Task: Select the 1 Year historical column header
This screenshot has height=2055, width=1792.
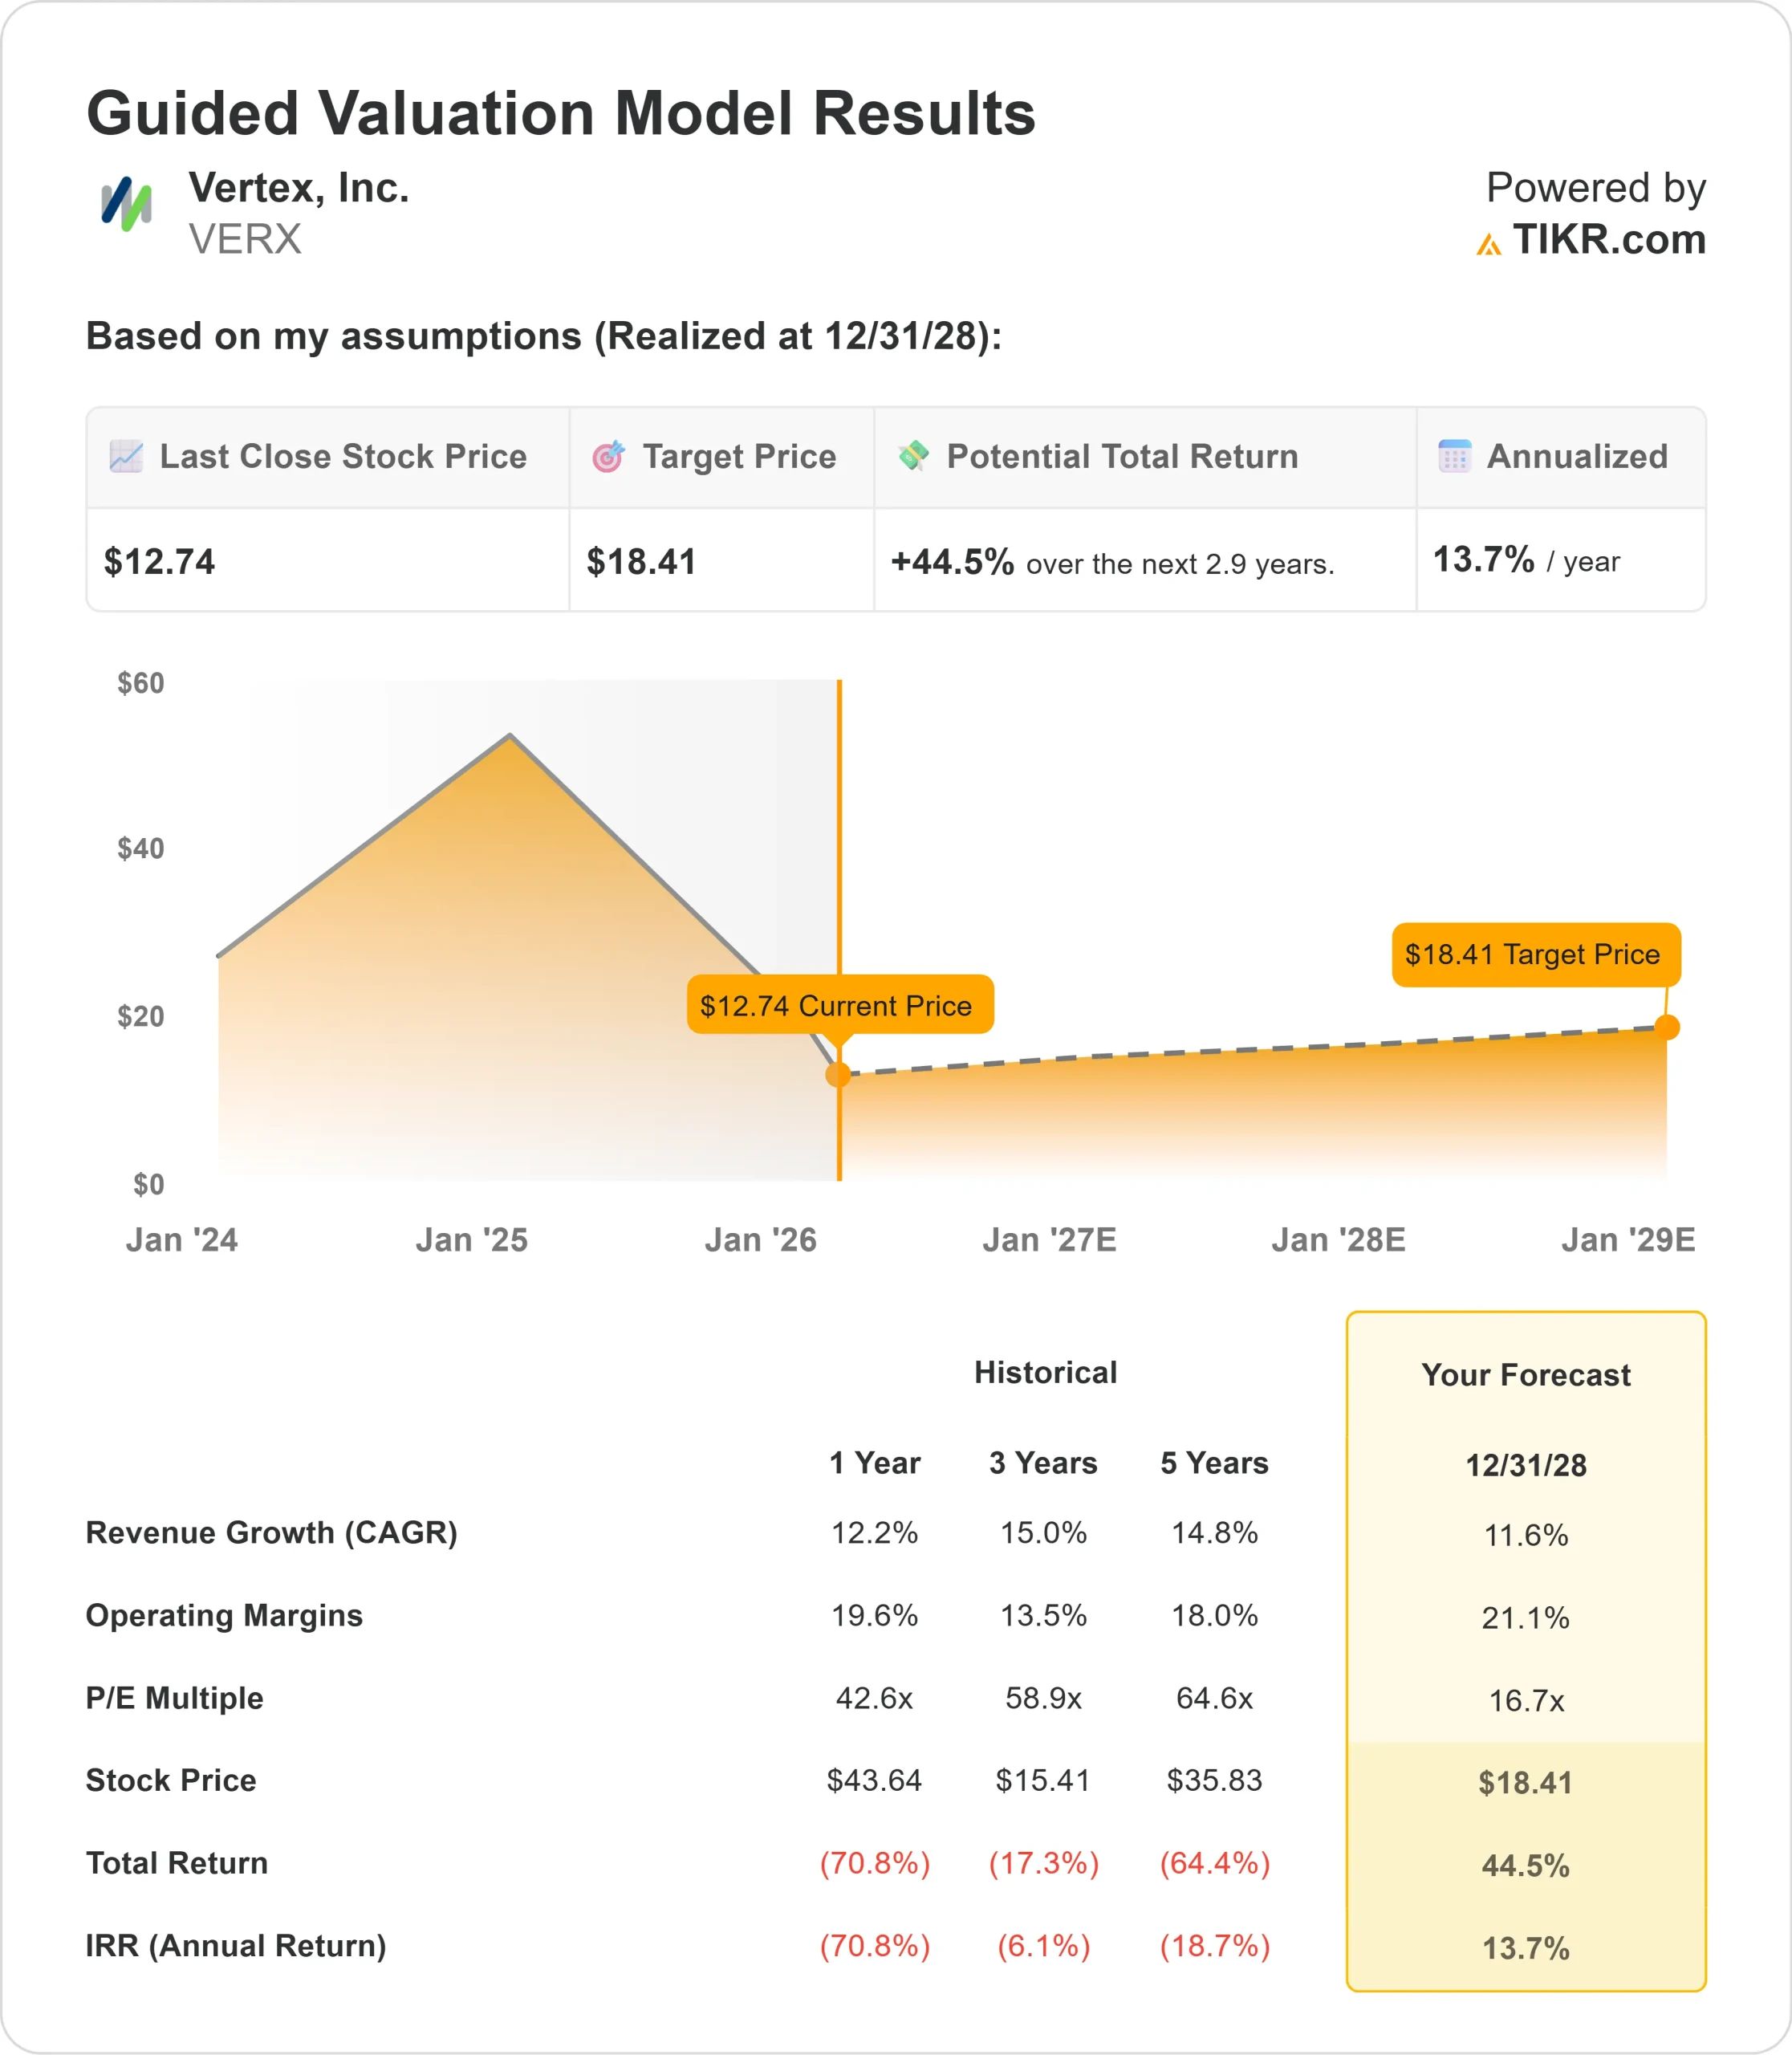Action: tap(874, 1463)
